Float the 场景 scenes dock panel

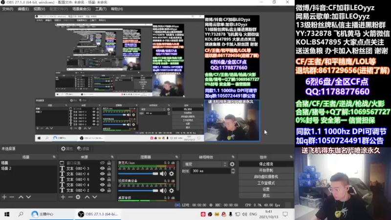point(54,157)
